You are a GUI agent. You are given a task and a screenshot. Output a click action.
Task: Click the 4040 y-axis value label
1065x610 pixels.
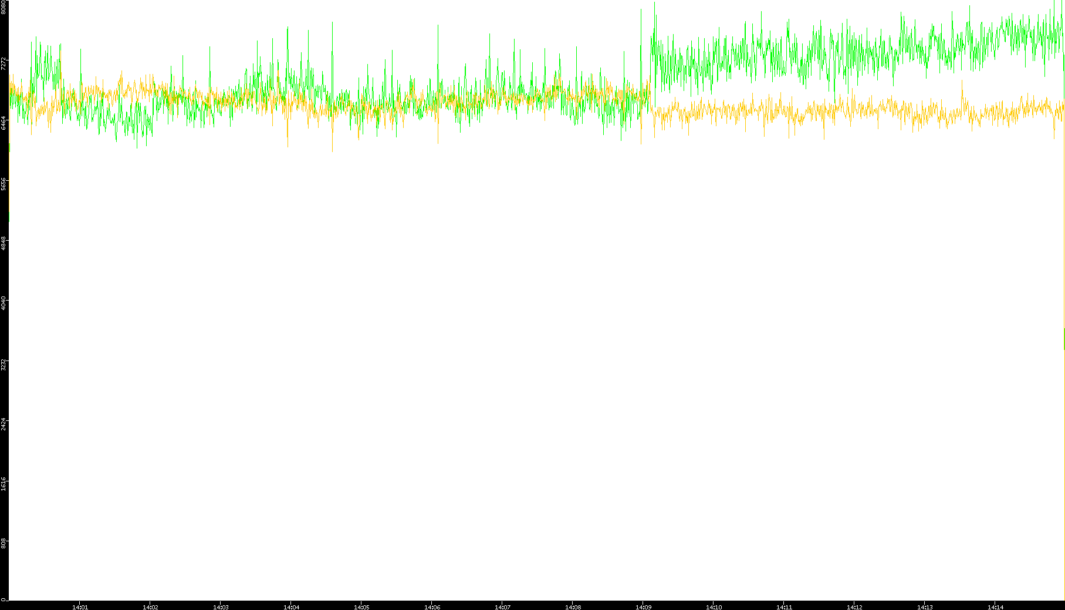[x=4, y=304]
